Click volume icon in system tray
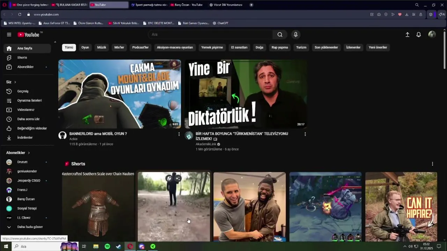The image size is (447, 251). (x=410, y=246)
